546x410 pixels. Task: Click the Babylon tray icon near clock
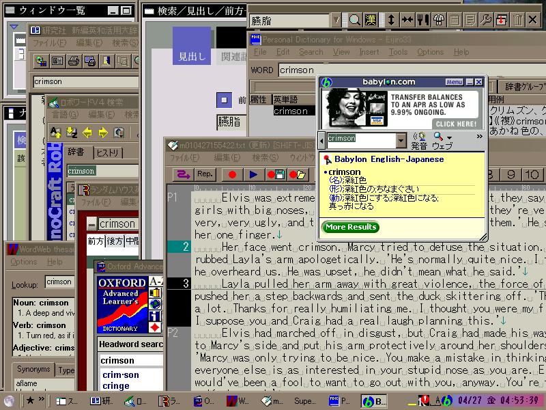coord(447,400)
